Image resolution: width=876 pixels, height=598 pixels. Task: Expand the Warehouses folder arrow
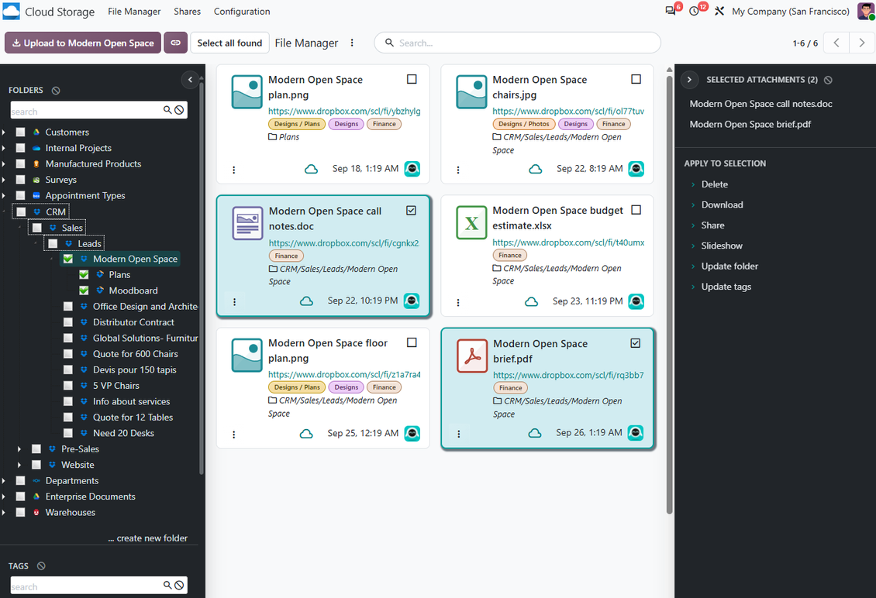(x=4, y=513)
